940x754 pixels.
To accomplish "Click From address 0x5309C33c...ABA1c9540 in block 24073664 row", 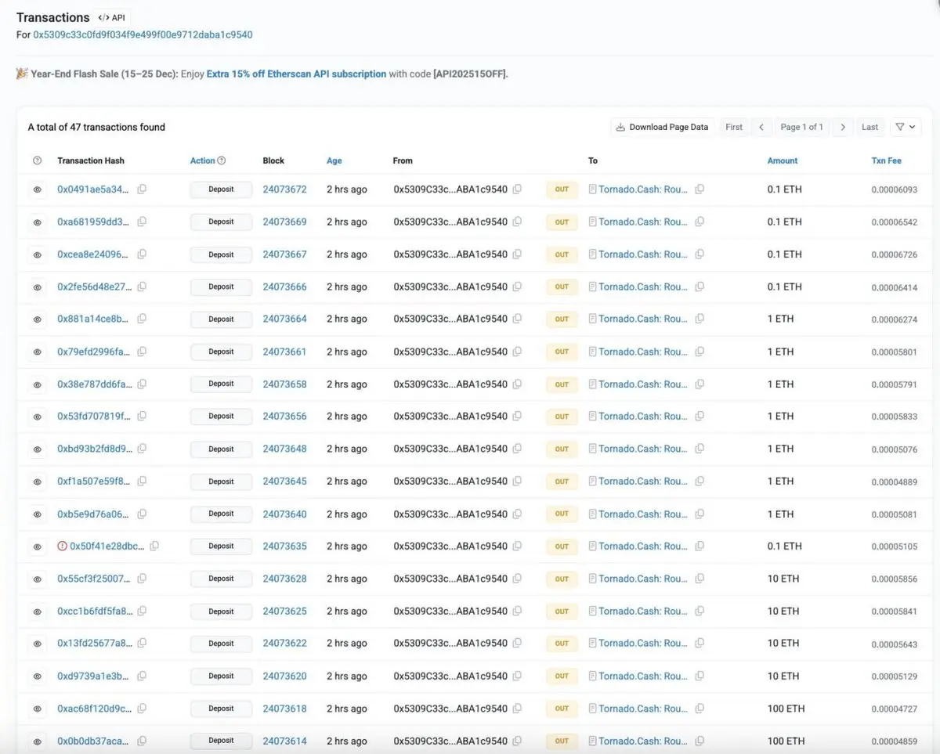I will [450, 319].
